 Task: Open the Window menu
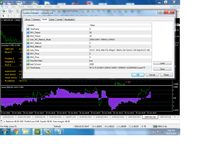click(48, 6)
